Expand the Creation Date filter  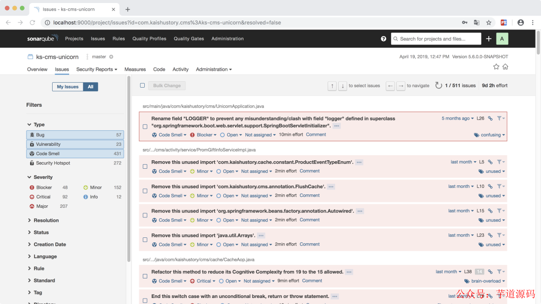point(47,244)
